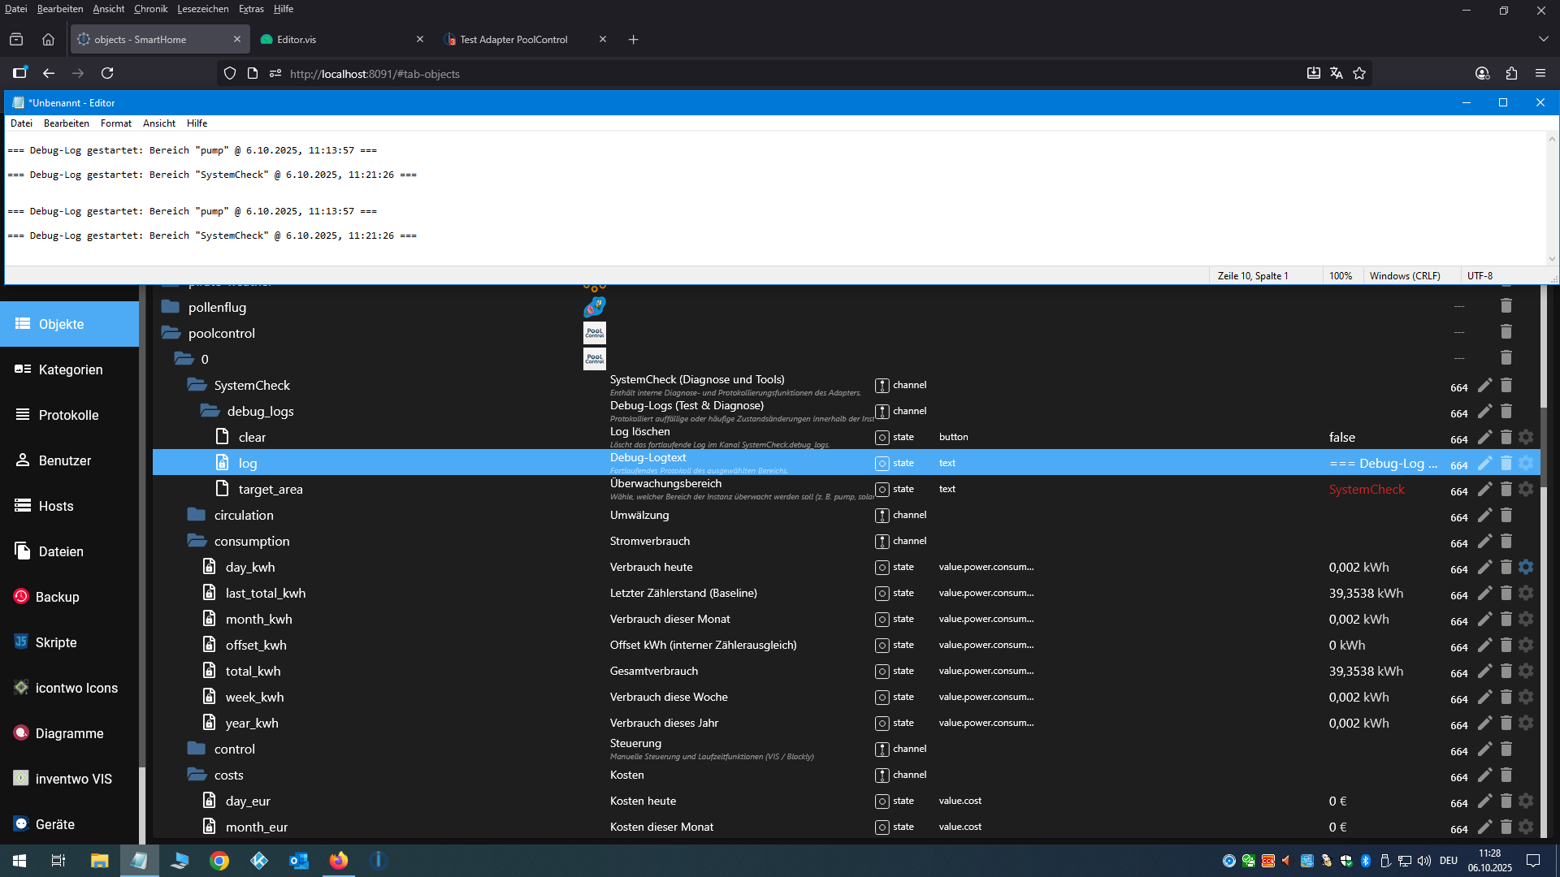Click the red SystemCheck value of target_area
Viewport: 1560px width, 877px height.
[1366, 489]
